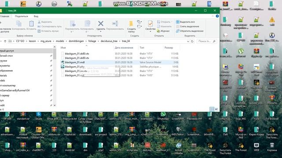Open Этот компьютер in navigation pane
This screenshot has width=282, height=158.
(8, 86)
